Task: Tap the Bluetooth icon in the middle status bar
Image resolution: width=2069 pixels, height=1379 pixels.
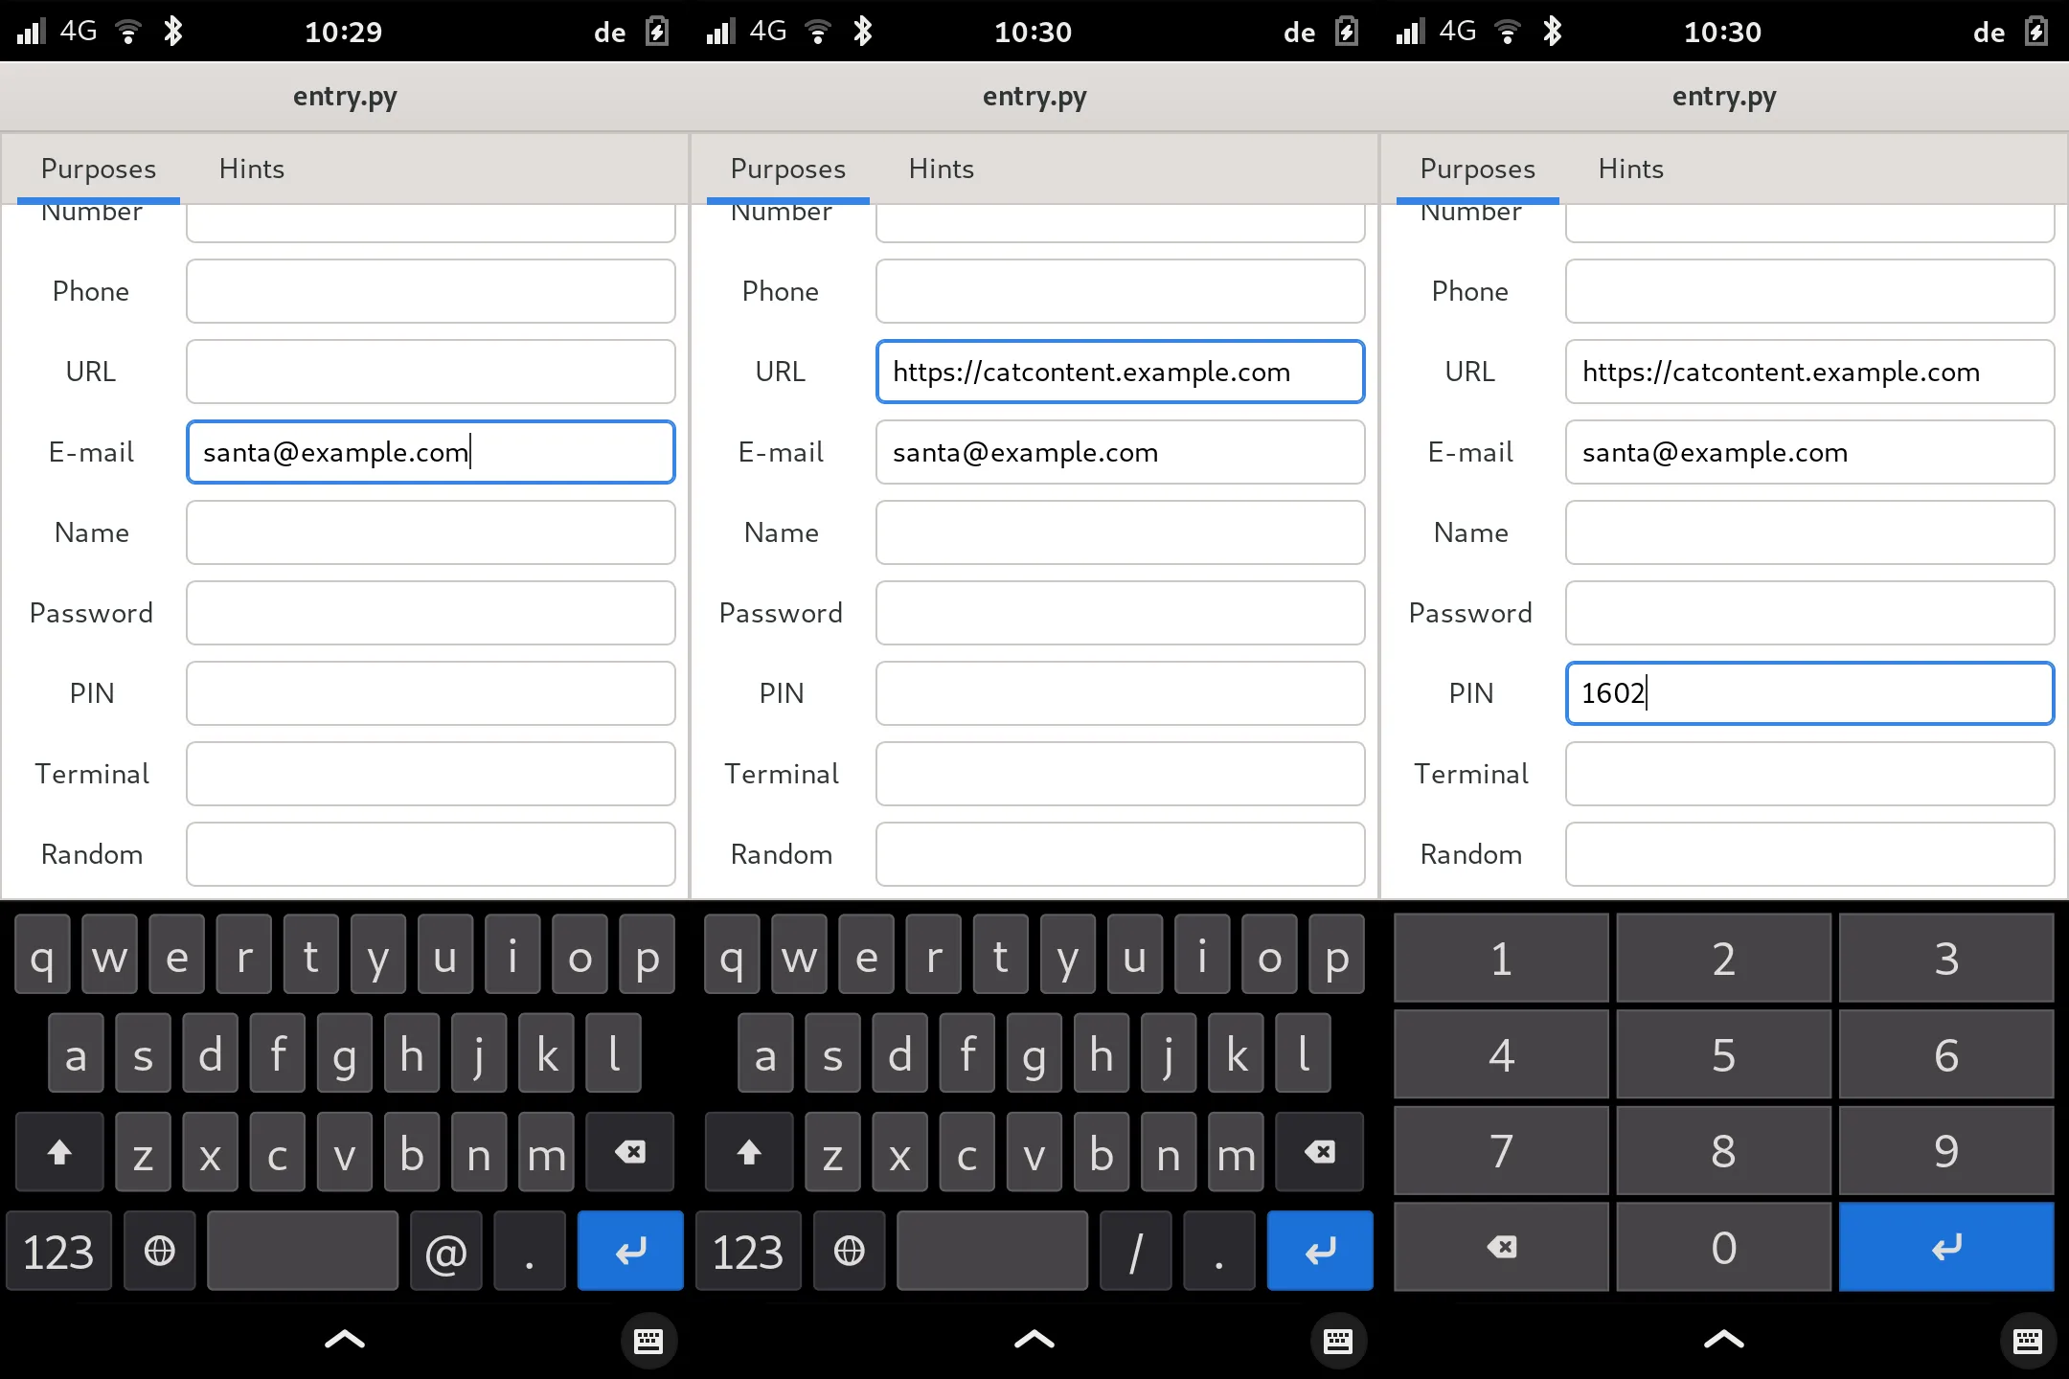Action: coord(863,32)
